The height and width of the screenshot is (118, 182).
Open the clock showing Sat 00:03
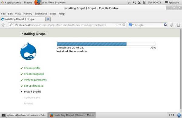point(154,2)
